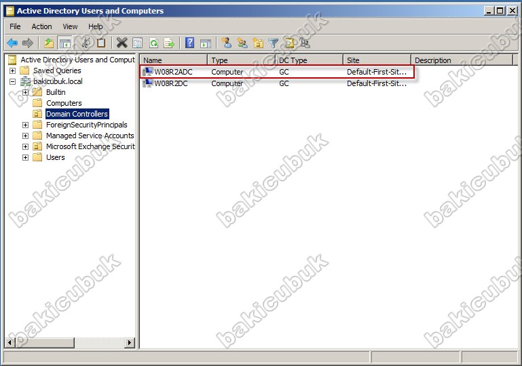
Task: Minimize the Active Directory window
Action: [489, 11]
